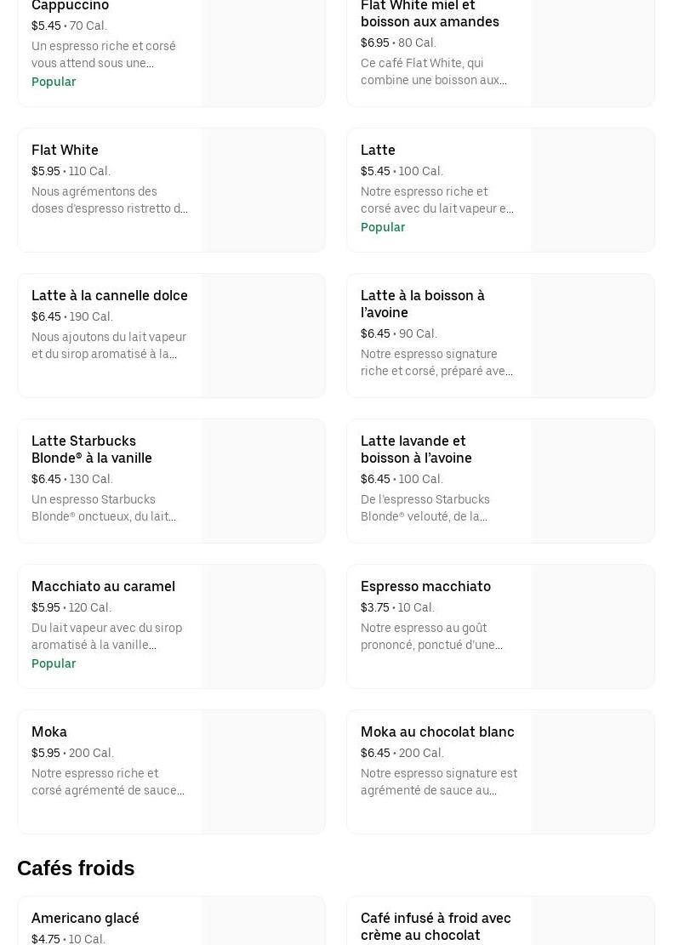Click the Latte à la cannelle dolce image
This screenshot has height=945, width=684.
264,335
